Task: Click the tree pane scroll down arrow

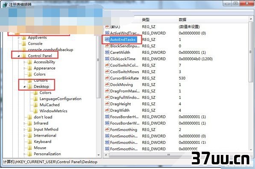Action: tap(99, 155)
